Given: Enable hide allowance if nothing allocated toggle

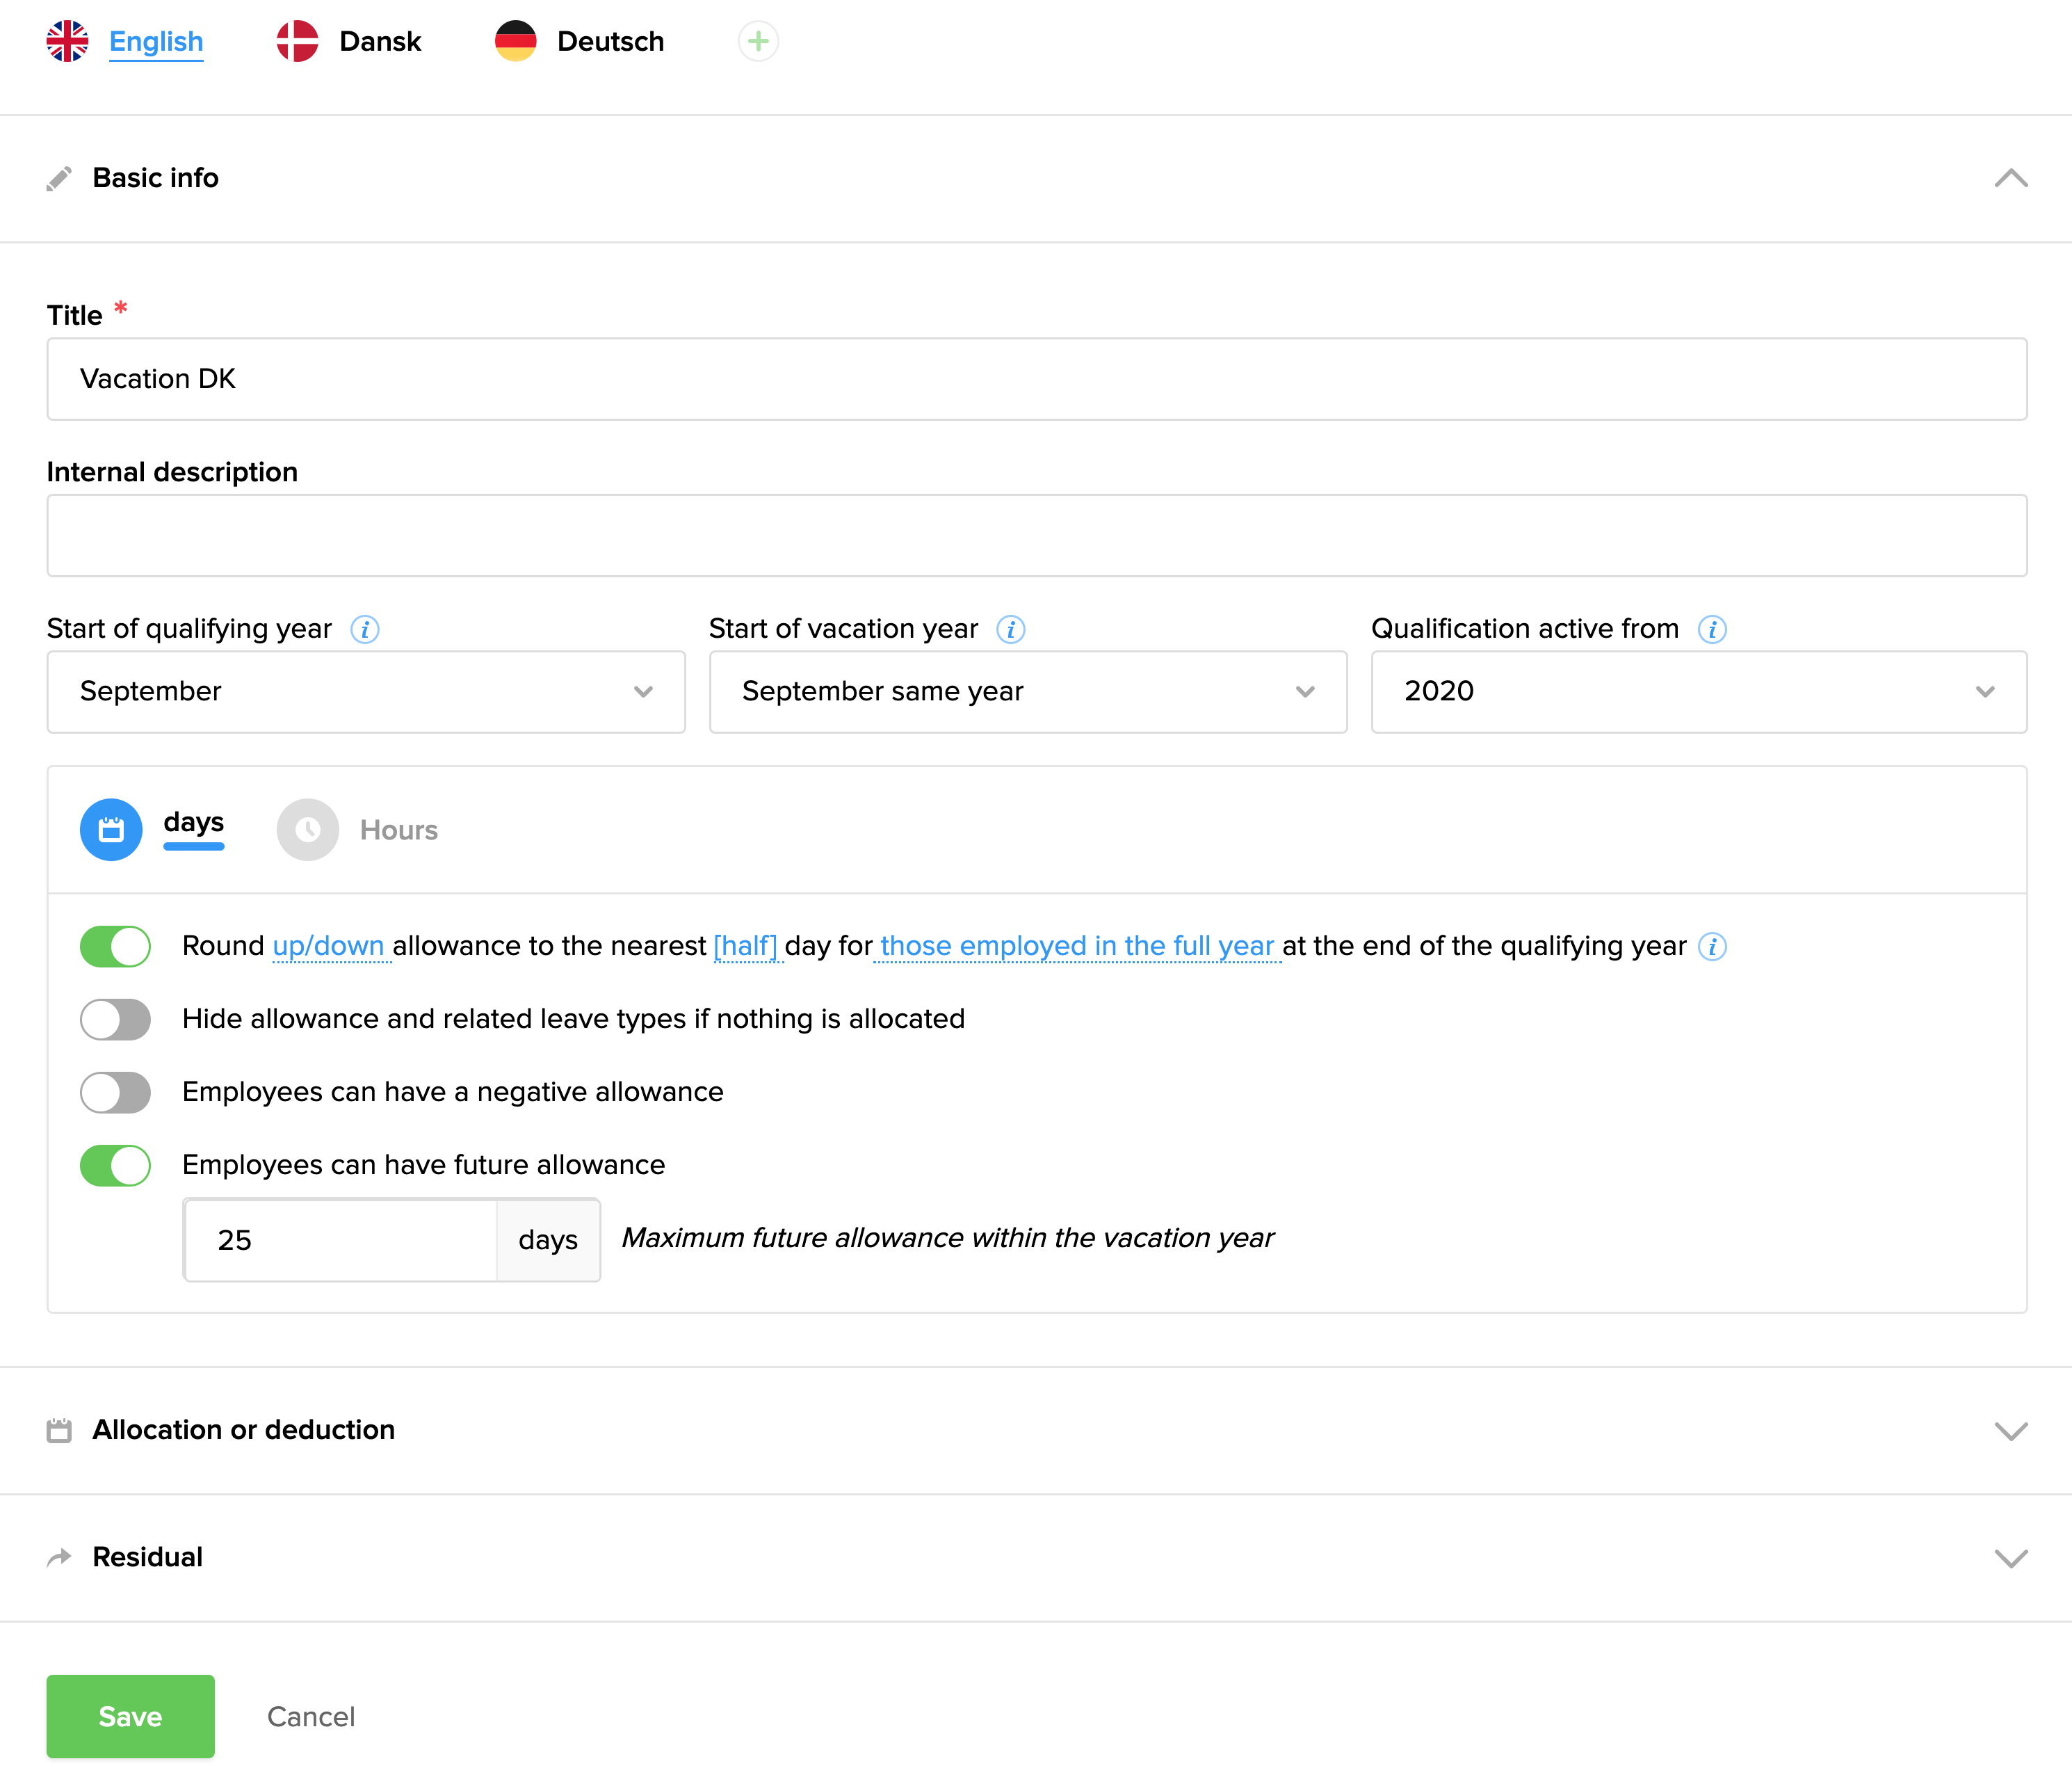Looking at the screenshot, I should [116, 1020].
